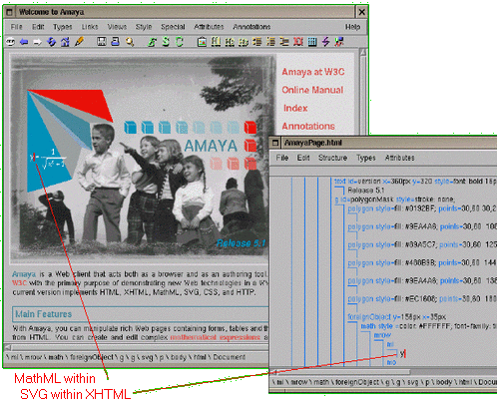497x401 pixels.
Task: Open File menu in AmayaPage.html window
Action: coord(282,158)
